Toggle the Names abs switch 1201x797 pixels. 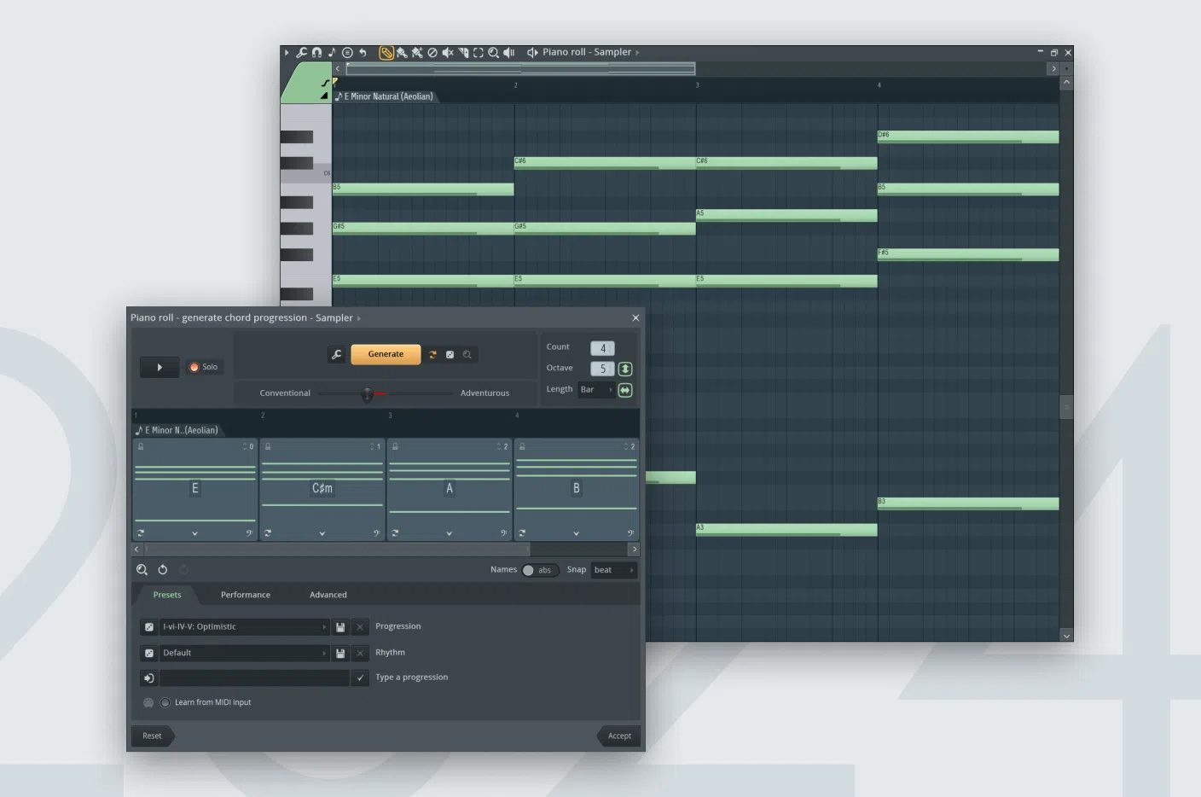pos(537,570)
